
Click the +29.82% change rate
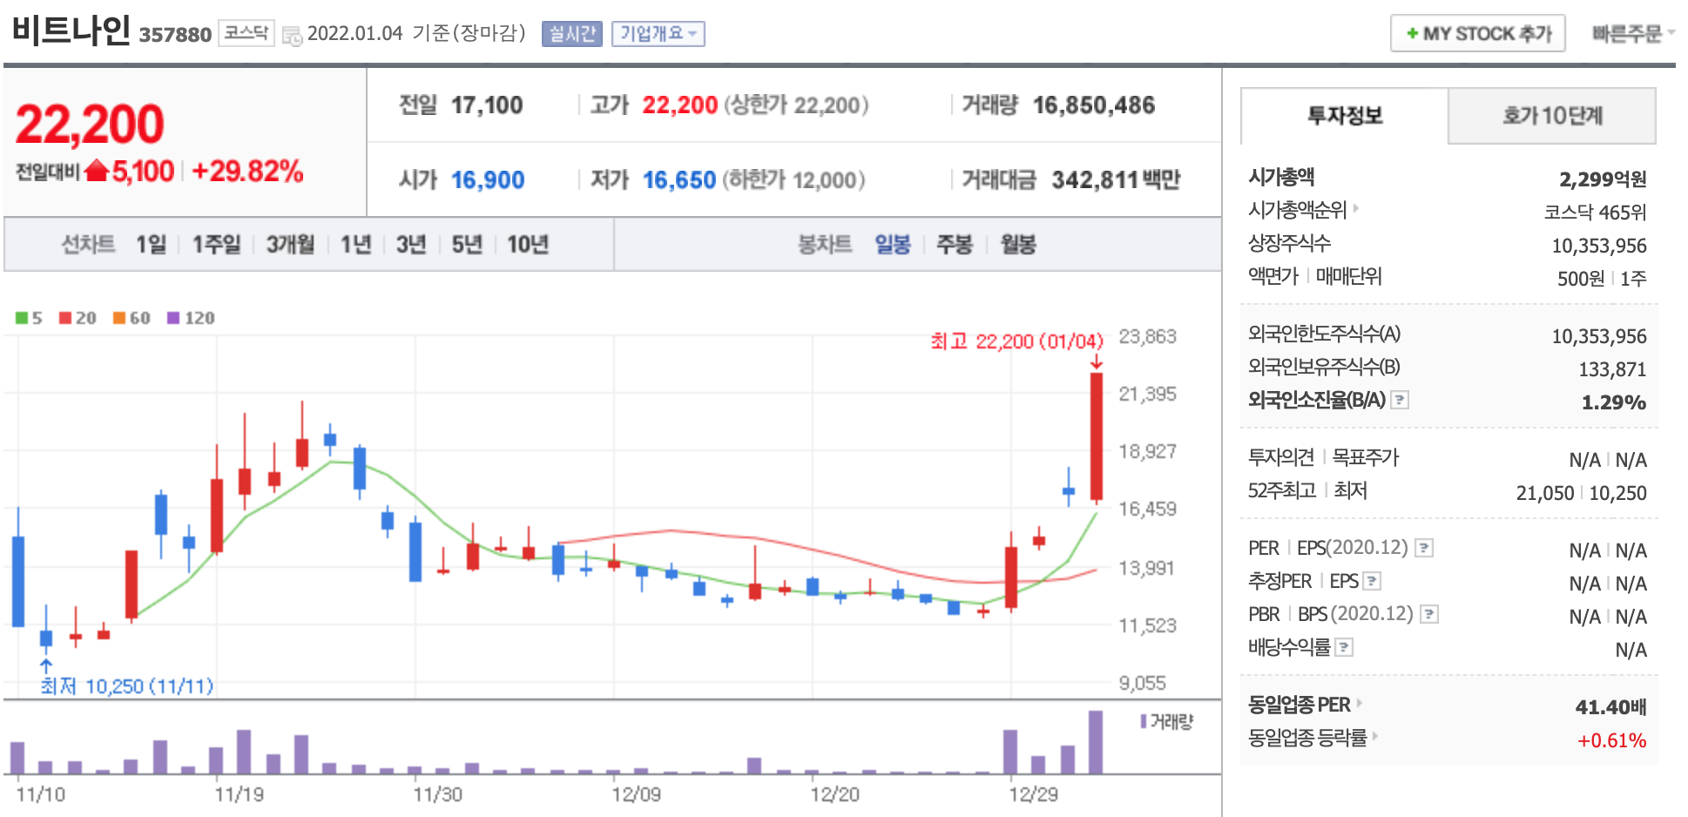(247, 171)
